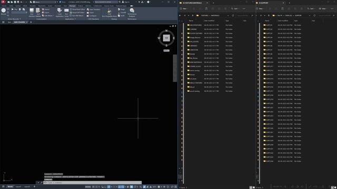Switch MATERIALS Explorer to details view icon
The height and width of the screenshot is (189, 337).
251,187
